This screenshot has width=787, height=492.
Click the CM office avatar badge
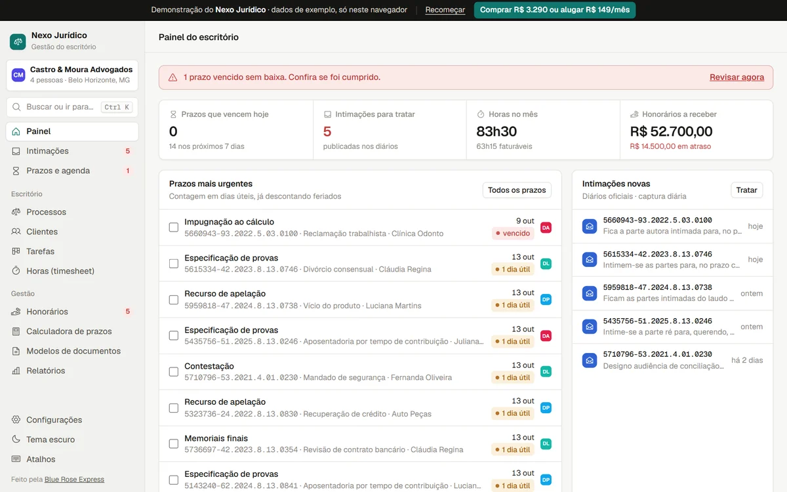[18, 75]
